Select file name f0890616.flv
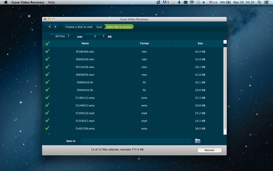 (x=85, y=82)
